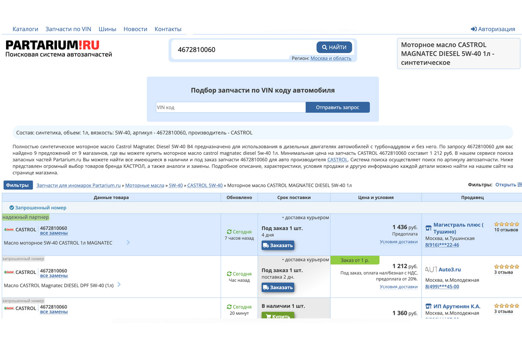Click star rating for Auto3.ru seller

[506, 267]
